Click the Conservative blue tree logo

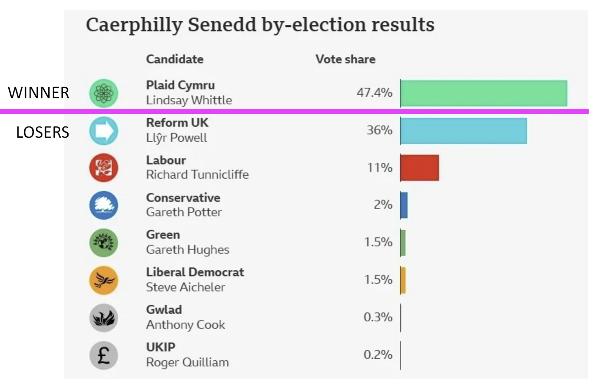pos(104,205)
